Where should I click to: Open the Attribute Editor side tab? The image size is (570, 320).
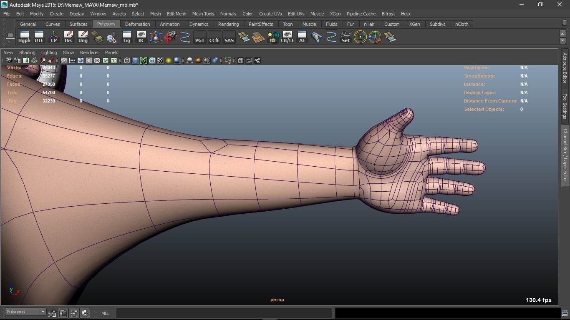coord(565,68)
